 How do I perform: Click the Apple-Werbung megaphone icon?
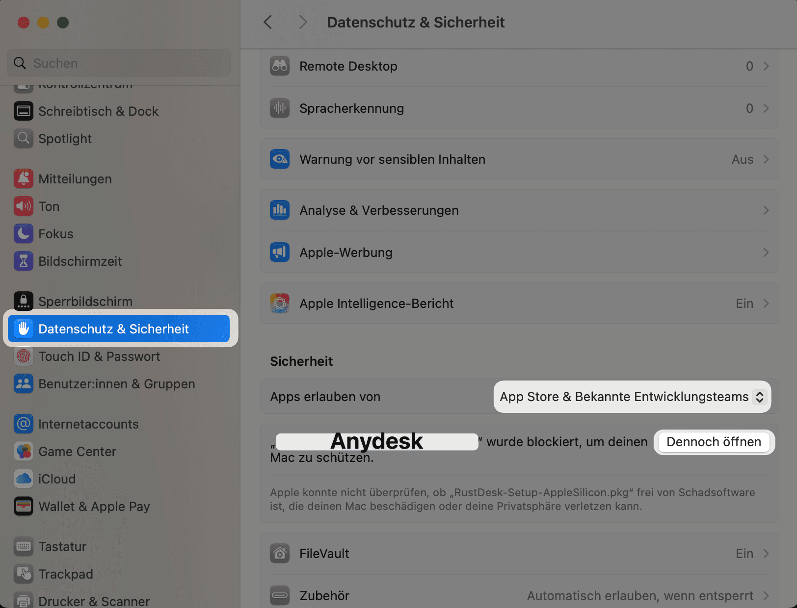click(280, 253)
